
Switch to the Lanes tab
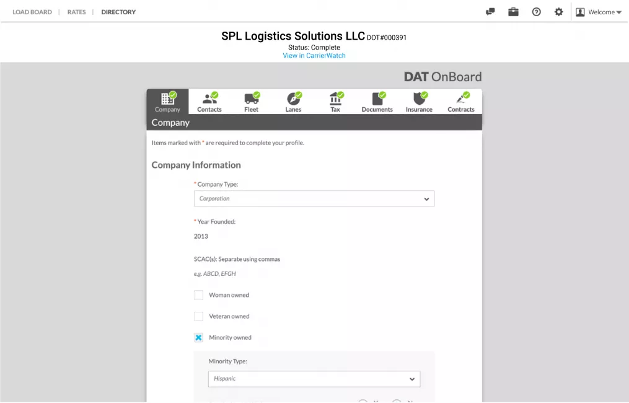point(293,102)
